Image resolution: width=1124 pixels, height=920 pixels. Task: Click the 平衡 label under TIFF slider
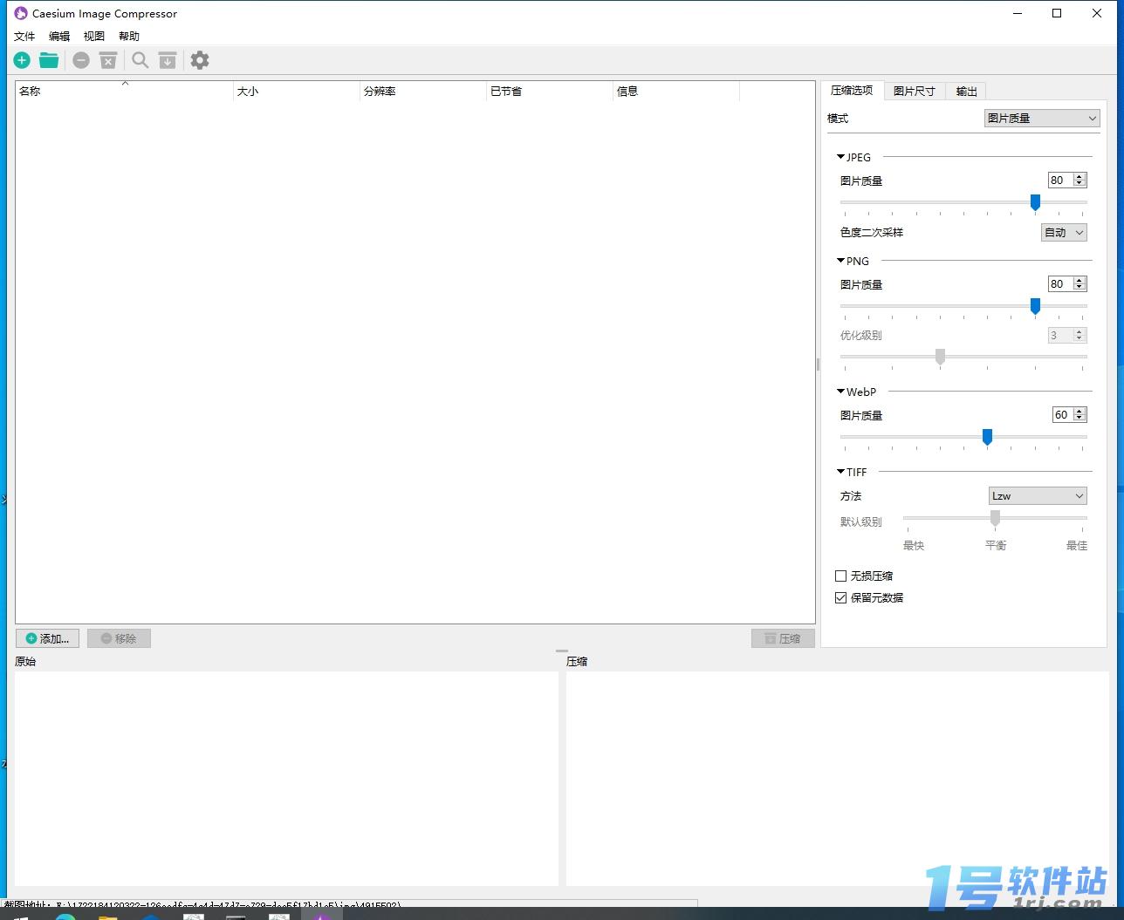[996, 545]
